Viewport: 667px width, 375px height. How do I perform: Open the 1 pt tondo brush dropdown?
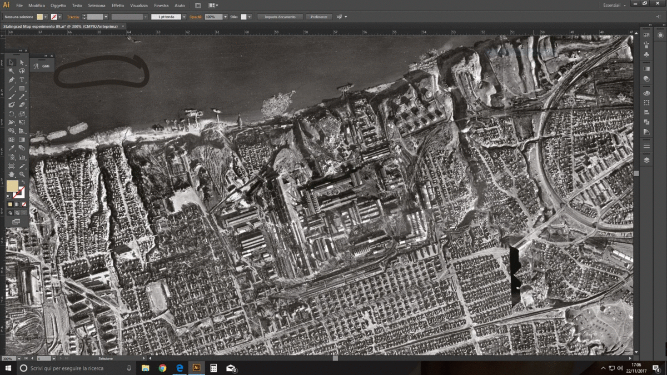point(184,17)
